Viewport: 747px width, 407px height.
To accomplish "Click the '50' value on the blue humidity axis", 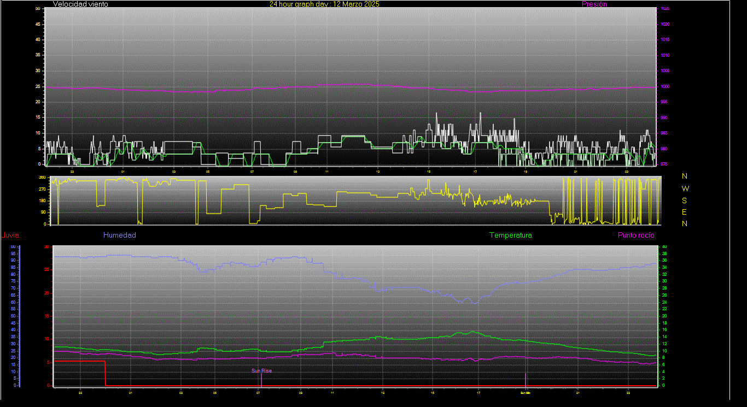I will [13, 316].
